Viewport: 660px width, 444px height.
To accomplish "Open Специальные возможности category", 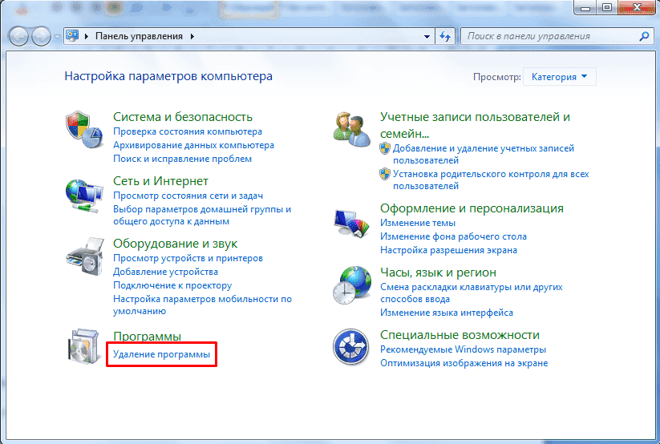I will 460,335.
